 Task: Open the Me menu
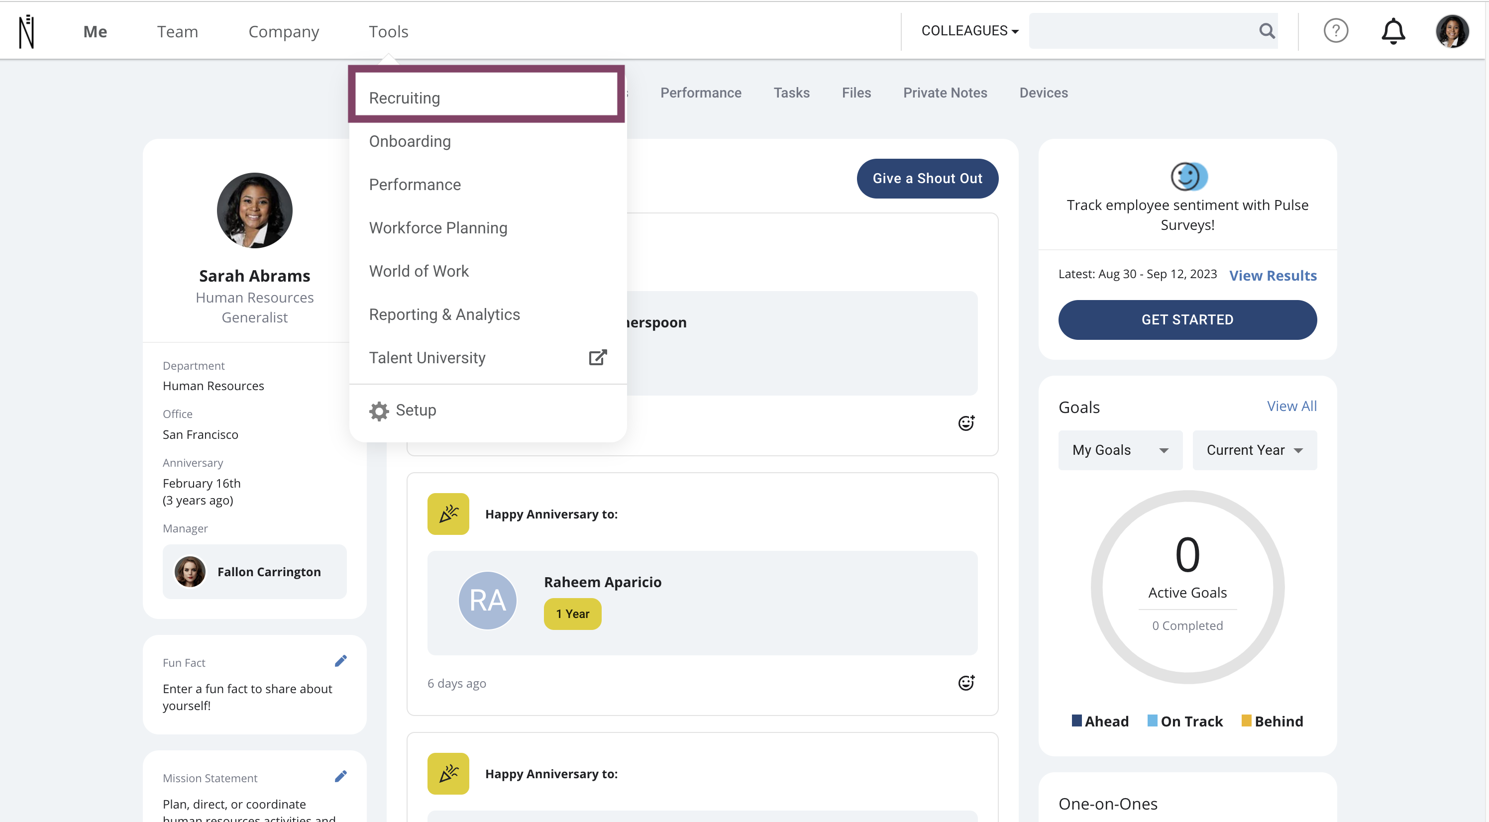tap(96, 31)
